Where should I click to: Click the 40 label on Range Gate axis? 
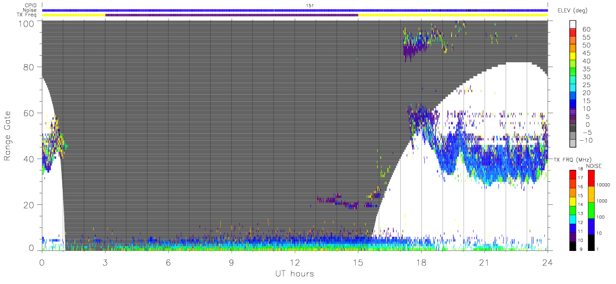(x=29, y=159)
